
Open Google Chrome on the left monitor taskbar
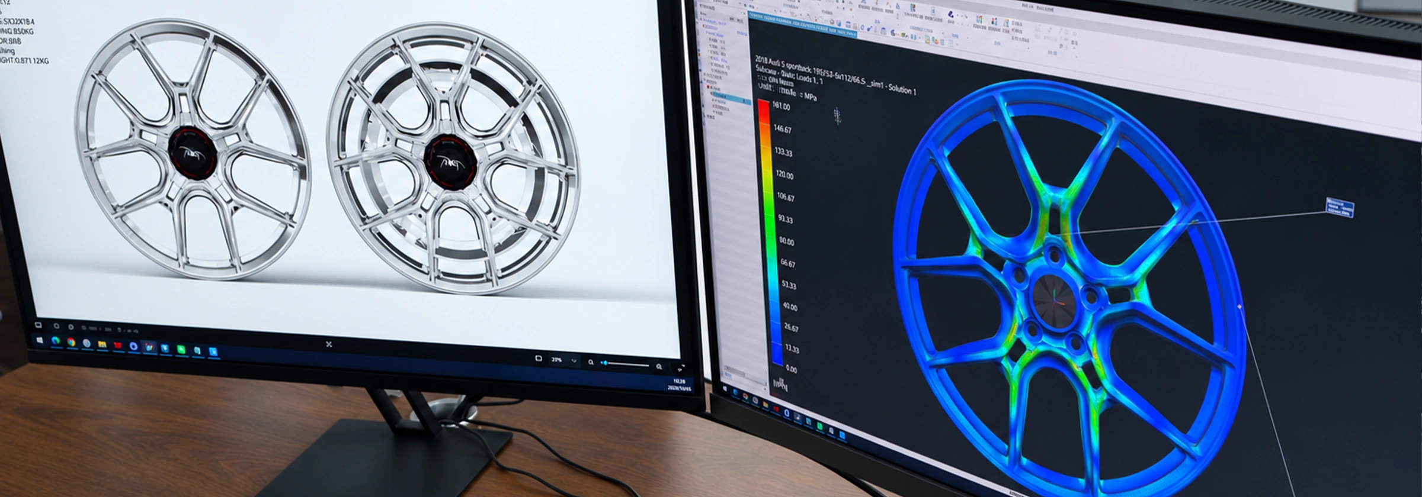(x=71, y=342)
